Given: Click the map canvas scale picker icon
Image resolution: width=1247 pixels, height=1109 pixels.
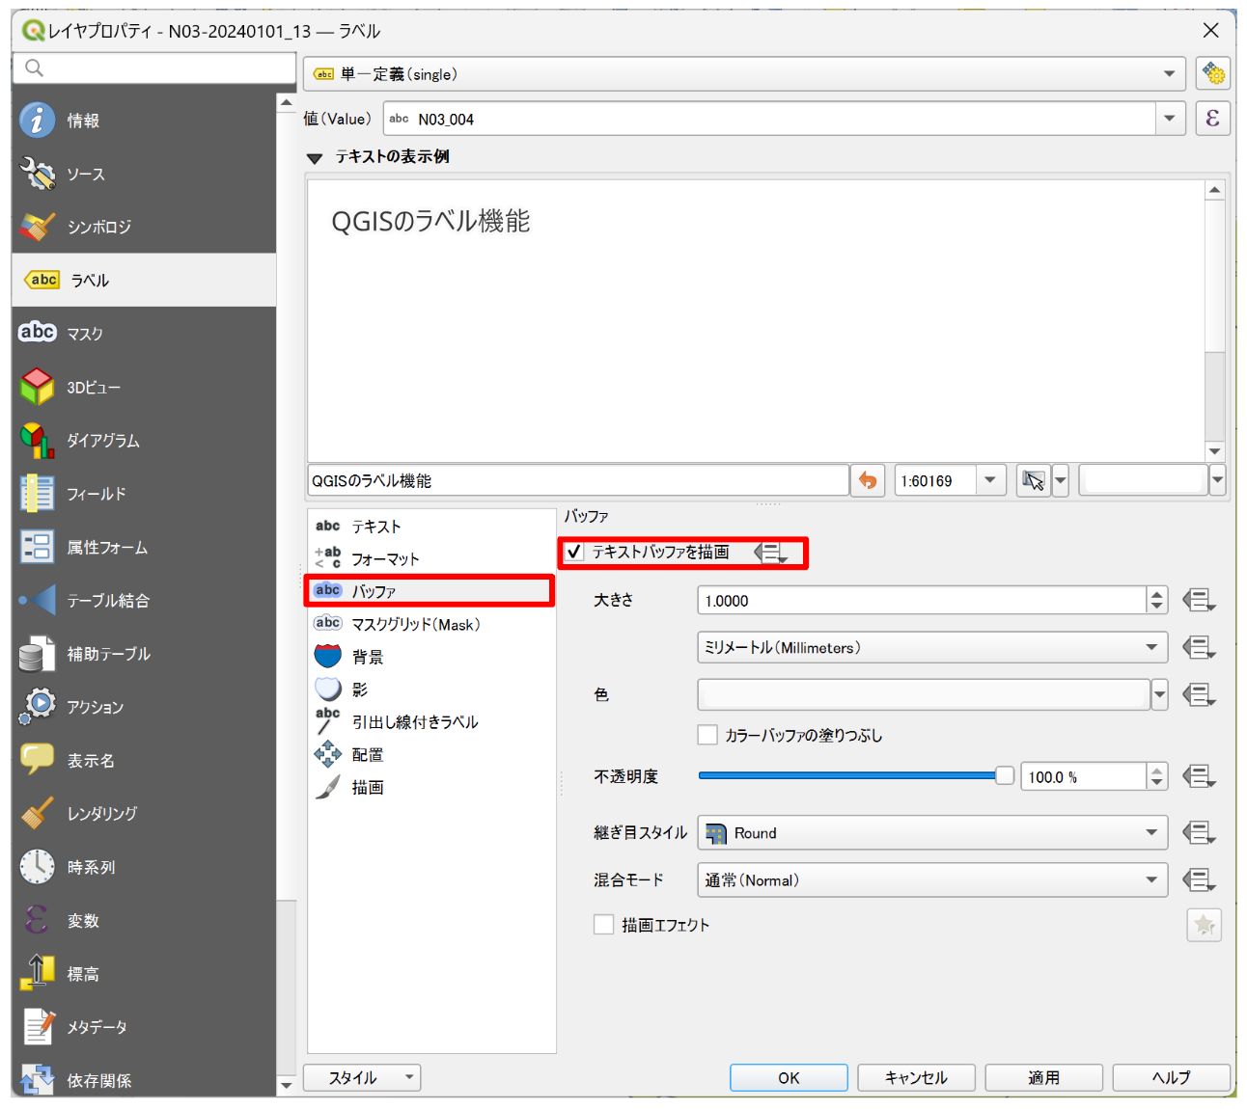Looking at the screenshot, I should [1033, 480].
